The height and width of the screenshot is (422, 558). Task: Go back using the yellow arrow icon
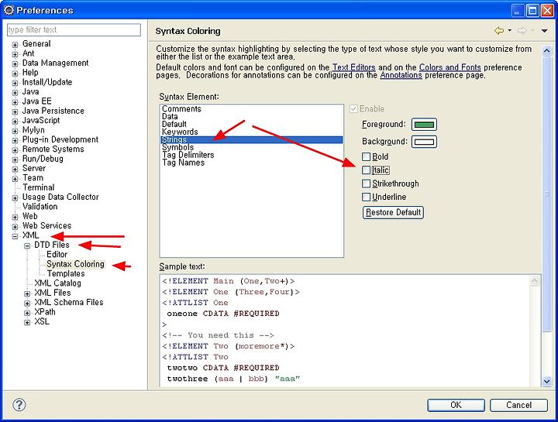pos(499,31)
